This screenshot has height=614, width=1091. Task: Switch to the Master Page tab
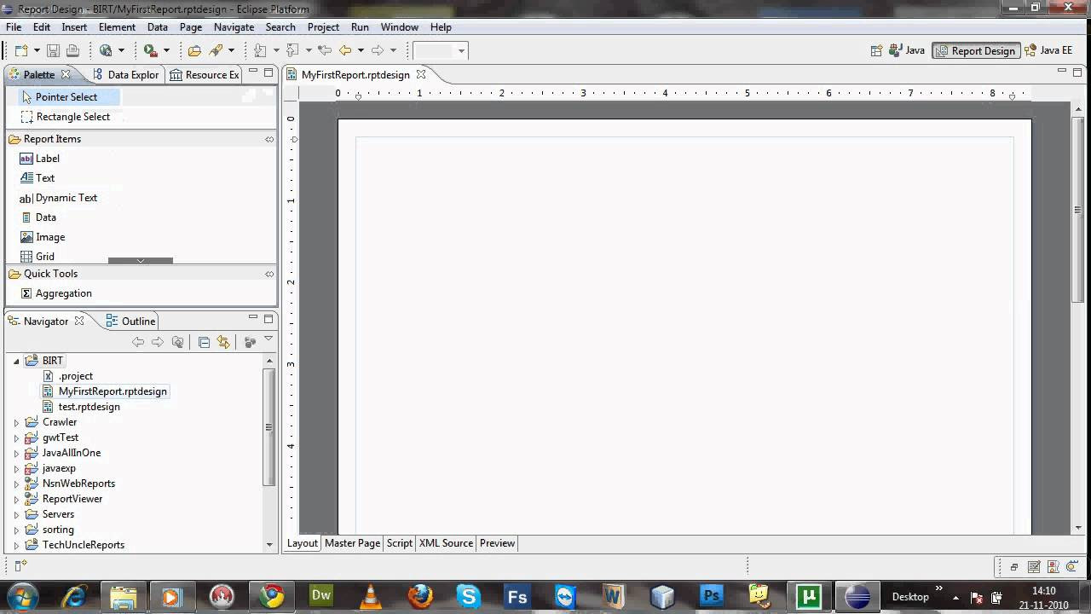352,543
